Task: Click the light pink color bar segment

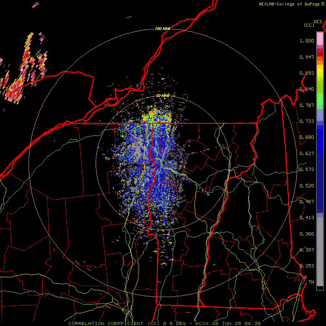Action: pyautogui.click(x=320, y=39)
